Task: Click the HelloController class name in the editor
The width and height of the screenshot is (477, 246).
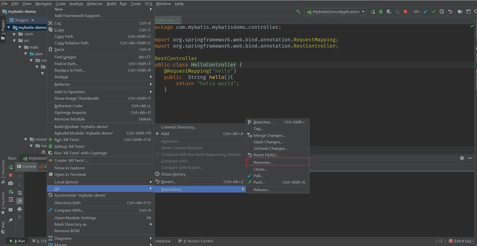Action: [213, 65]
